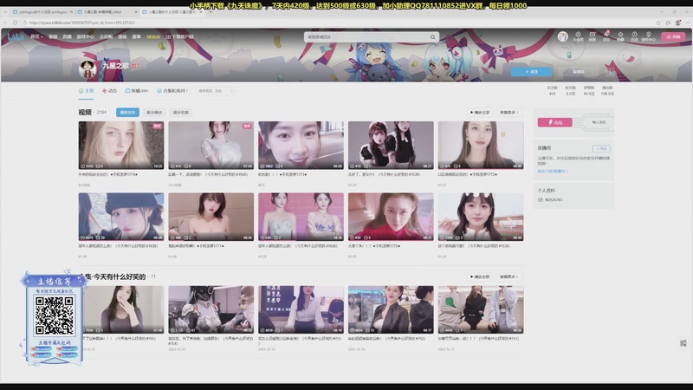
Task: Select the 最多收藏 sort option
Action: [181, 113]
